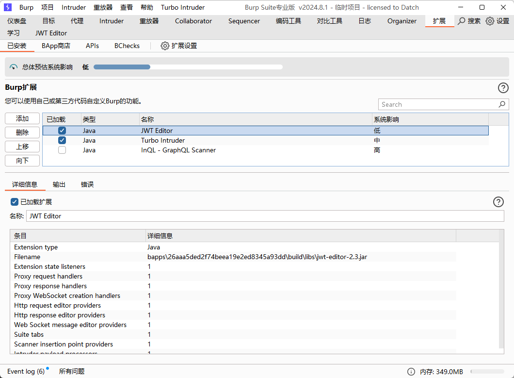
Task: Open 扩展设置 extension settings
Action: coord(179,46)
